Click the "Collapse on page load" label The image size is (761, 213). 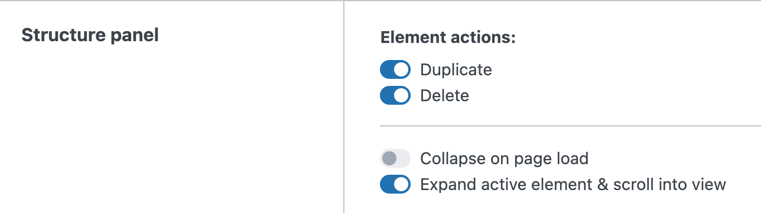point(505,158)
